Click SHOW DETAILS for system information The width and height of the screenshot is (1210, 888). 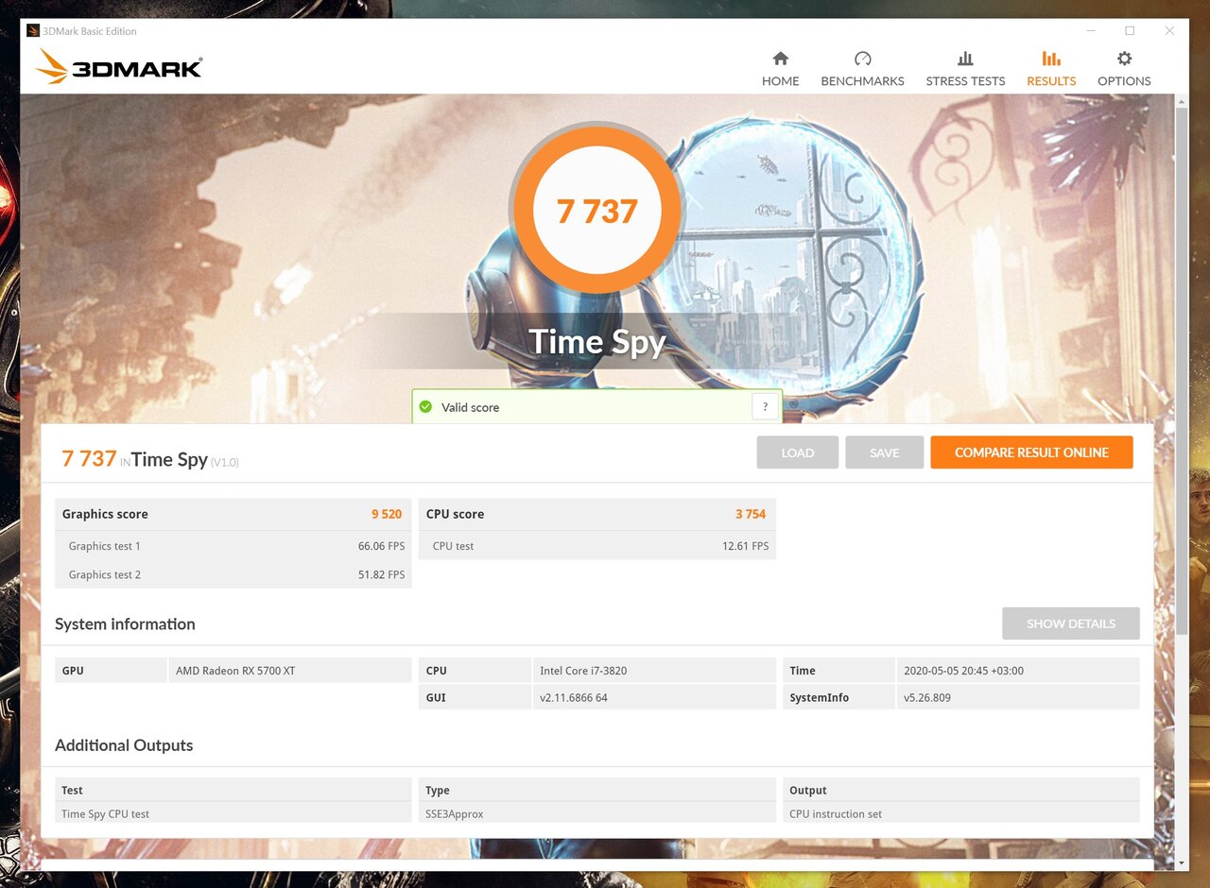(1070, 623)
